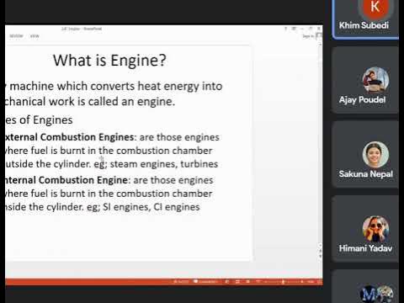Click Ajay Poudel's profile photo
404x303 pixels.
pyautogui.click(x=375, y=80)
